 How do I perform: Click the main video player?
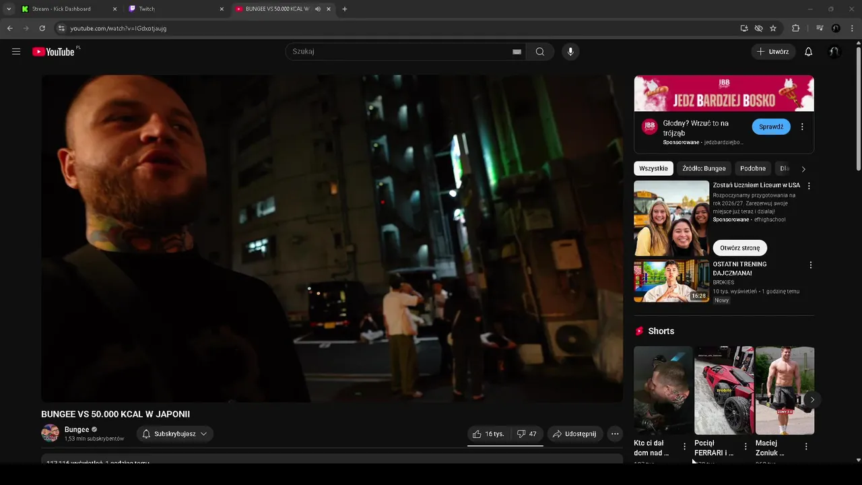(x=332, y=238)
